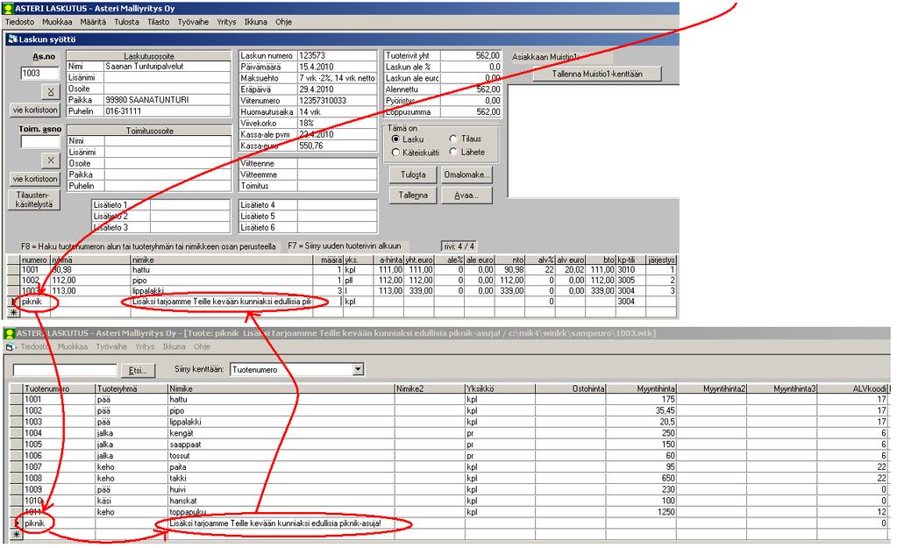Click the Yksikkö column header
This screenshot has height=548, width=897.
pos(500,388)
